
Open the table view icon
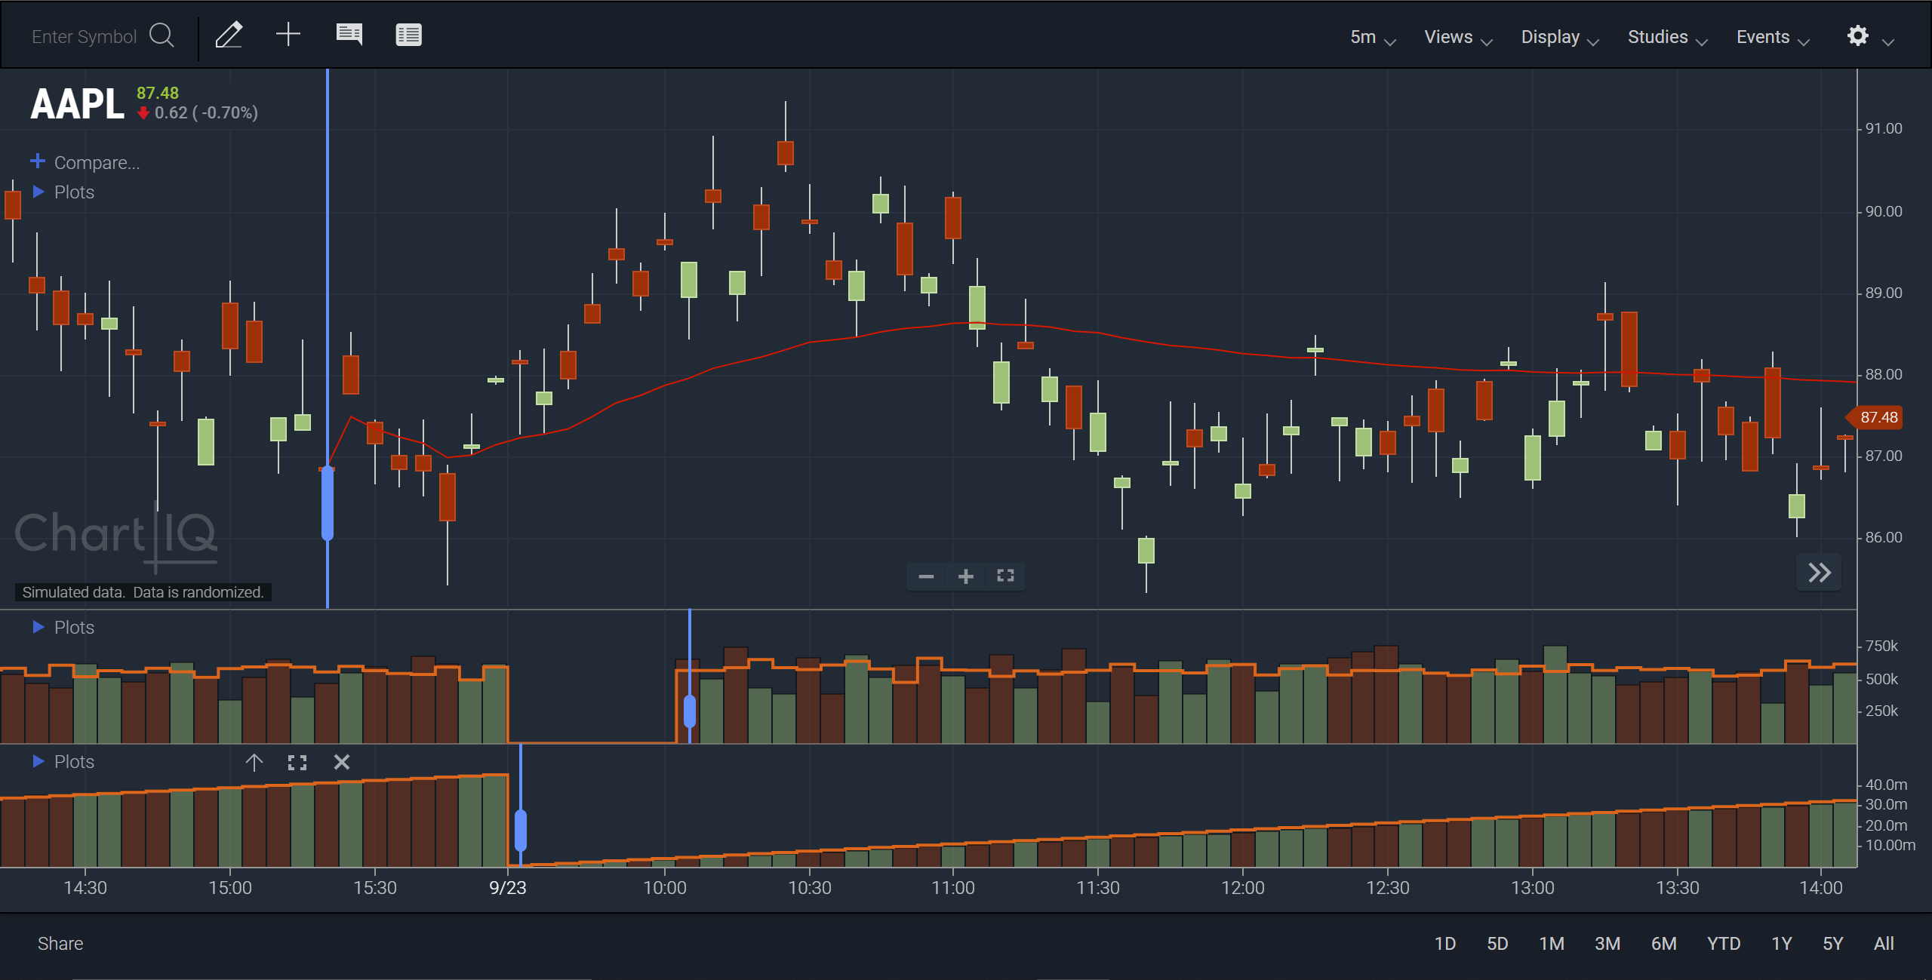tap(408, 35)
